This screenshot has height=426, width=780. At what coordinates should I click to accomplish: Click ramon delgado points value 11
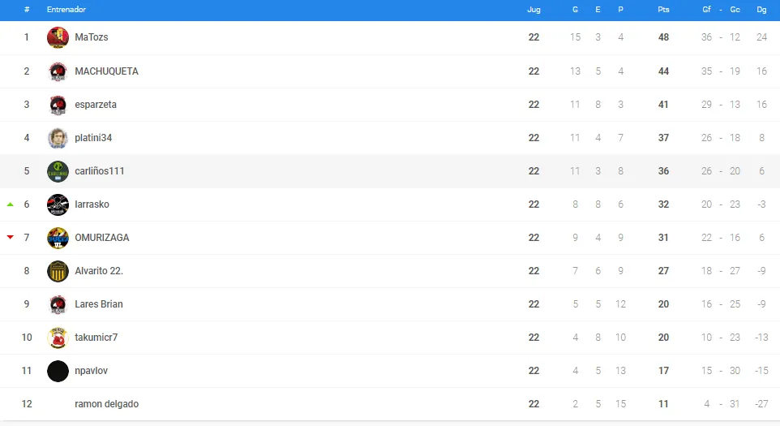[663, 404]
